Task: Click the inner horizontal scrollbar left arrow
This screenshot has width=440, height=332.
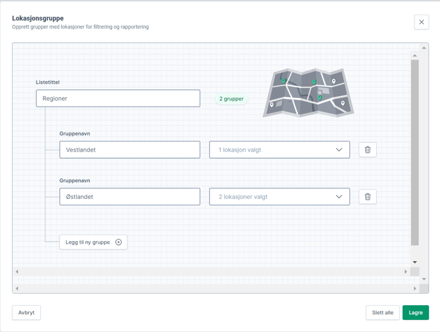Action: (x=17, y=272)
